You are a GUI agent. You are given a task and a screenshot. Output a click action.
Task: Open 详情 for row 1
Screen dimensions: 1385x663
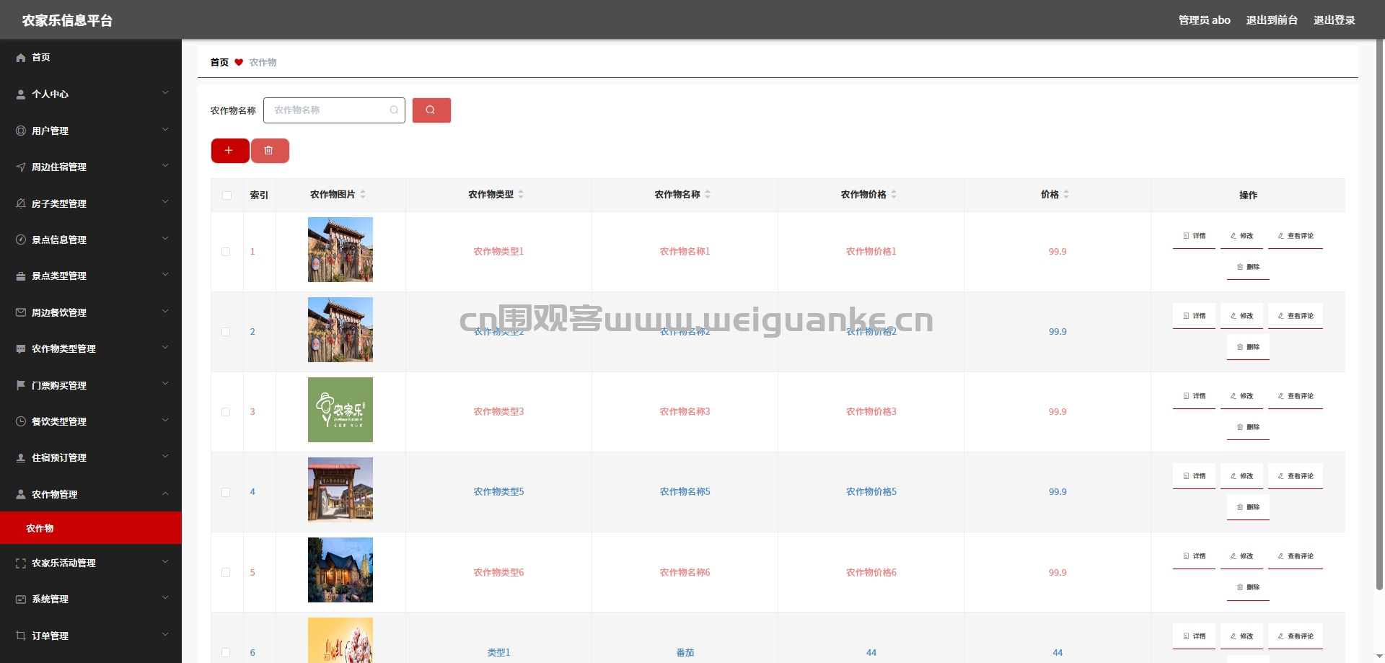[x=1194, y=236]
